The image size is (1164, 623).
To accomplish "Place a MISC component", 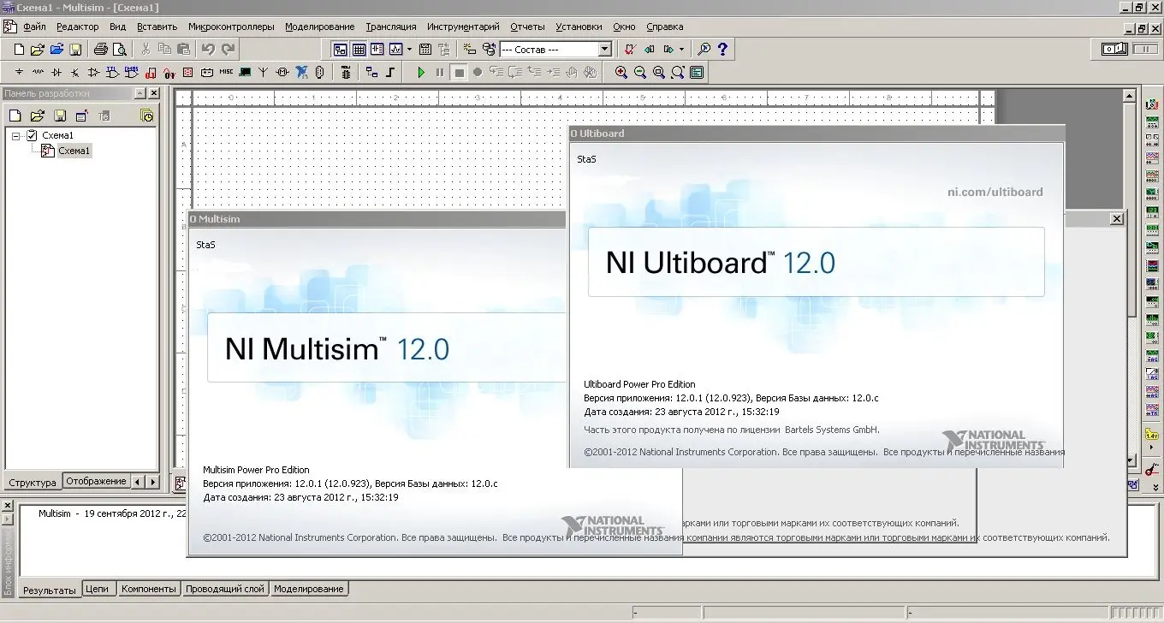I will pos(226,72).
